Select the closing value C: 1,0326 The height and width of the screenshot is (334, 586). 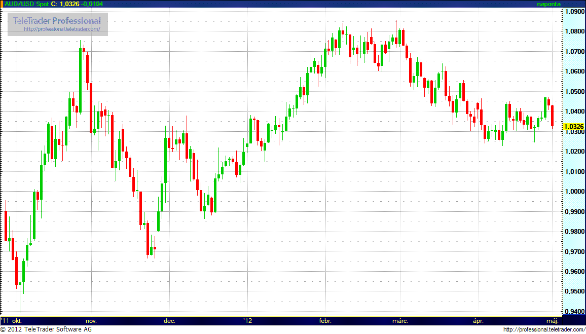(65, 4)
